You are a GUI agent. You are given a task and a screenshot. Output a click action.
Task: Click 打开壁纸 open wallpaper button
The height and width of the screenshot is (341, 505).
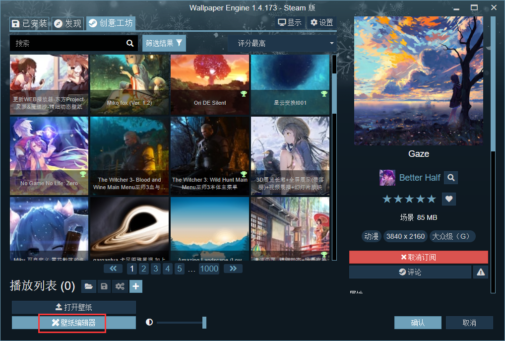74,307
